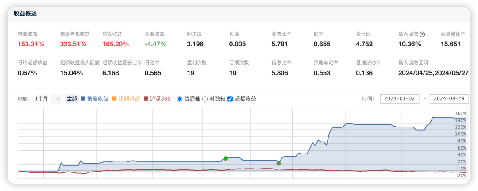Select the 普通轴 radio button
The height and width of the screenshot is (191, 478).
coord(179,99)
